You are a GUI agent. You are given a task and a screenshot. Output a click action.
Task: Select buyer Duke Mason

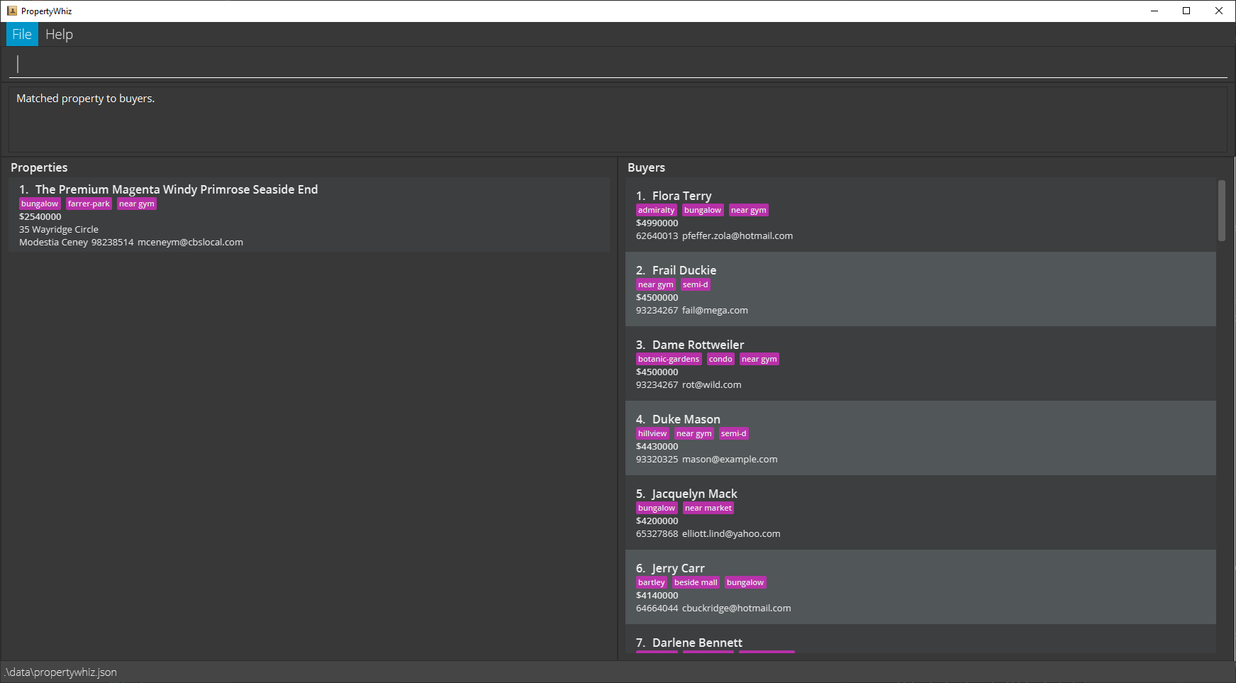(x=920, y=438)
